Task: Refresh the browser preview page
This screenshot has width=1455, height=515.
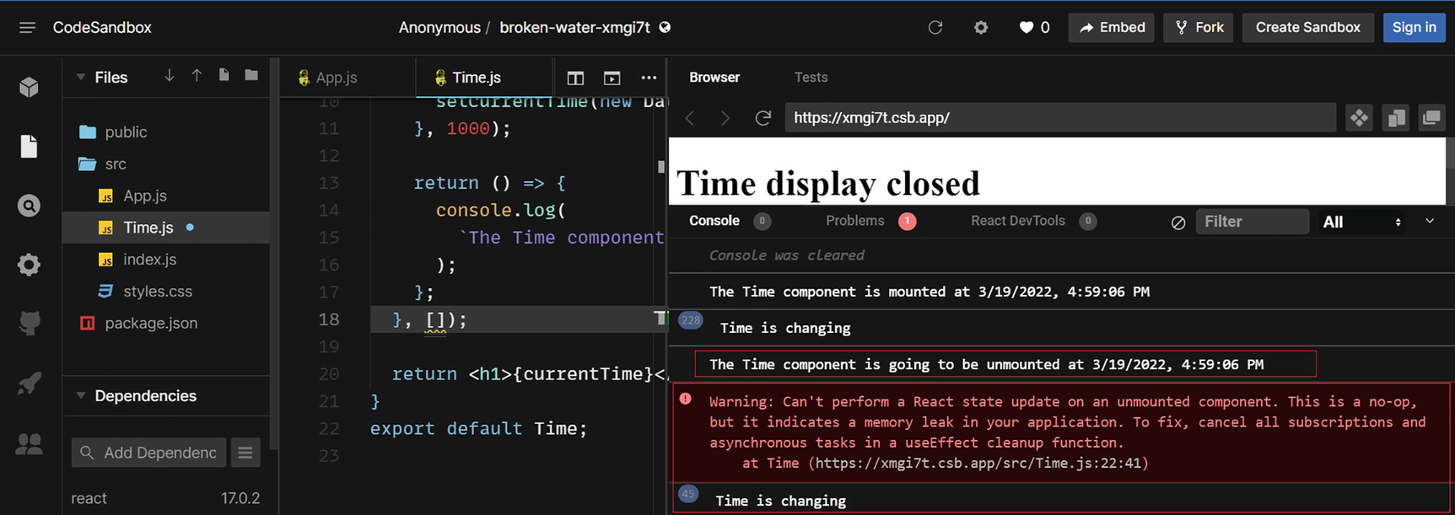Action: (763, 118)
